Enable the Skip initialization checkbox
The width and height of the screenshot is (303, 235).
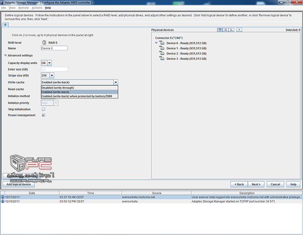point(44,109)
